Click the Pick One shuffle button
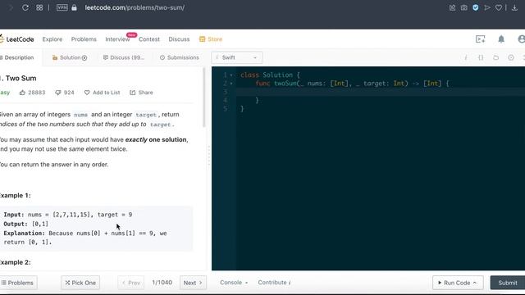Viewport: 525px width, 295px height. point(80,283)
